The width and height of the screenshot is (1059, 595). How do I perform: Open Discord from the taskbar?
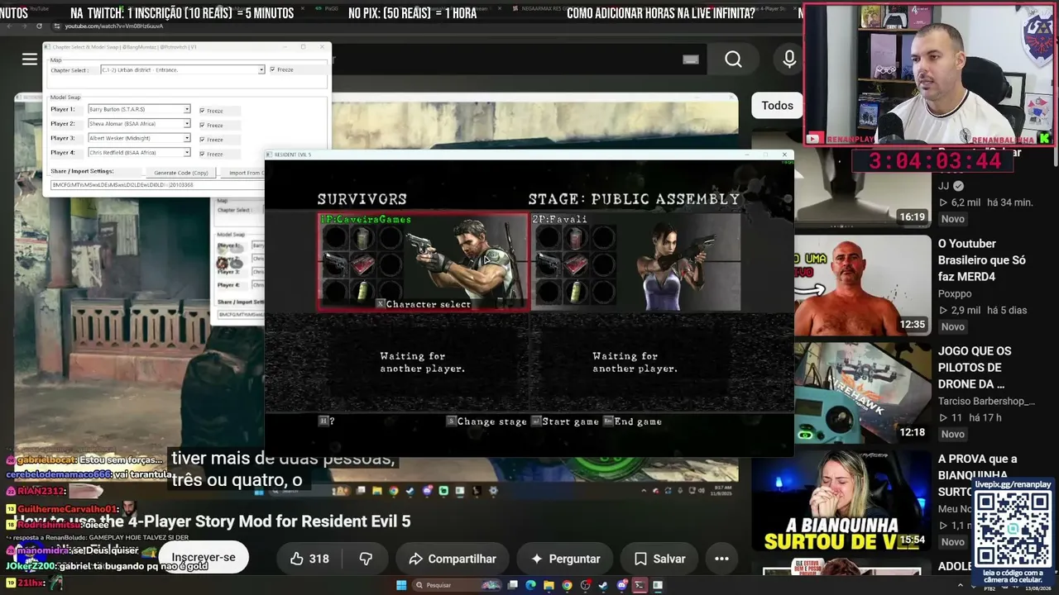[x=621, y=585]
